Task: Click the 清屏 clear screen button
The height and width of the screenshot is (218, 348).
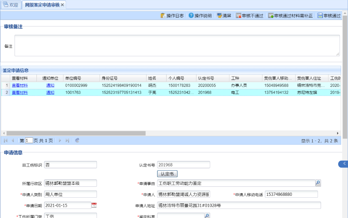Action: coord(224,16)
